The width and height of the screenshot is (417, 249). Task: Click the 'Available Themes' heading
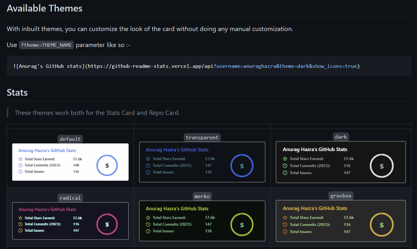click(44, 8)
